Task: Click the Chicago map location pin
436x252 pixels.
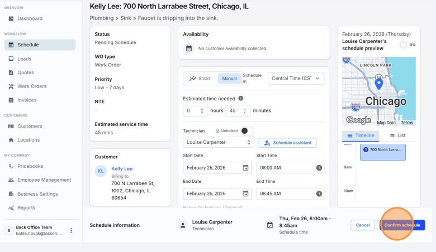Action: click(x=378, y=84)
